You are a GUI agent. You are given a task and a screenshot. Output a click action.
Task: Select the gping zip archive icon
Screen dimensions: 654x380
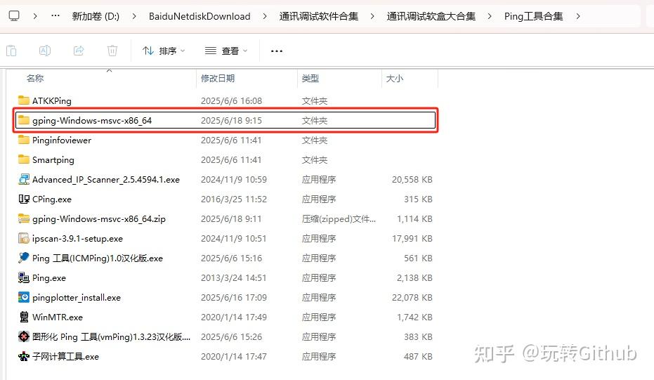pos(24,218)
